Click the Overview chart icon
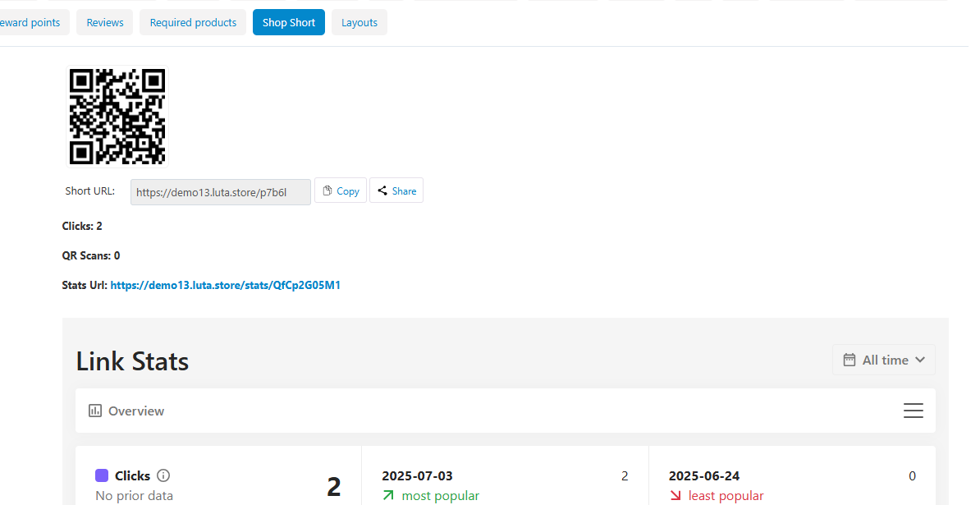Image resolution: width=980 pixels, height=505 pixels. click(x=95, y=411)
